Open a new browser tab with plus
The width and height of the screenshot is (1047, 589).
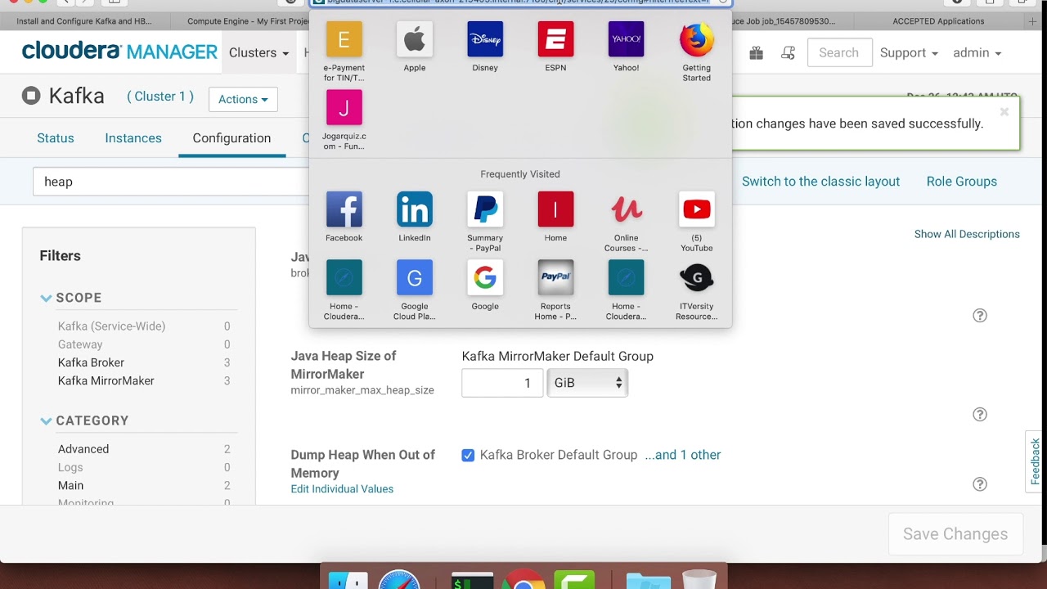pos(1033,21)
